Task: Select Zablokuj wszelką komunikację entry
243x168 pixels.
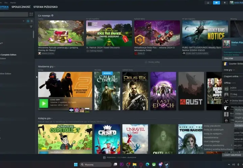Action: (x=218, y=149)
